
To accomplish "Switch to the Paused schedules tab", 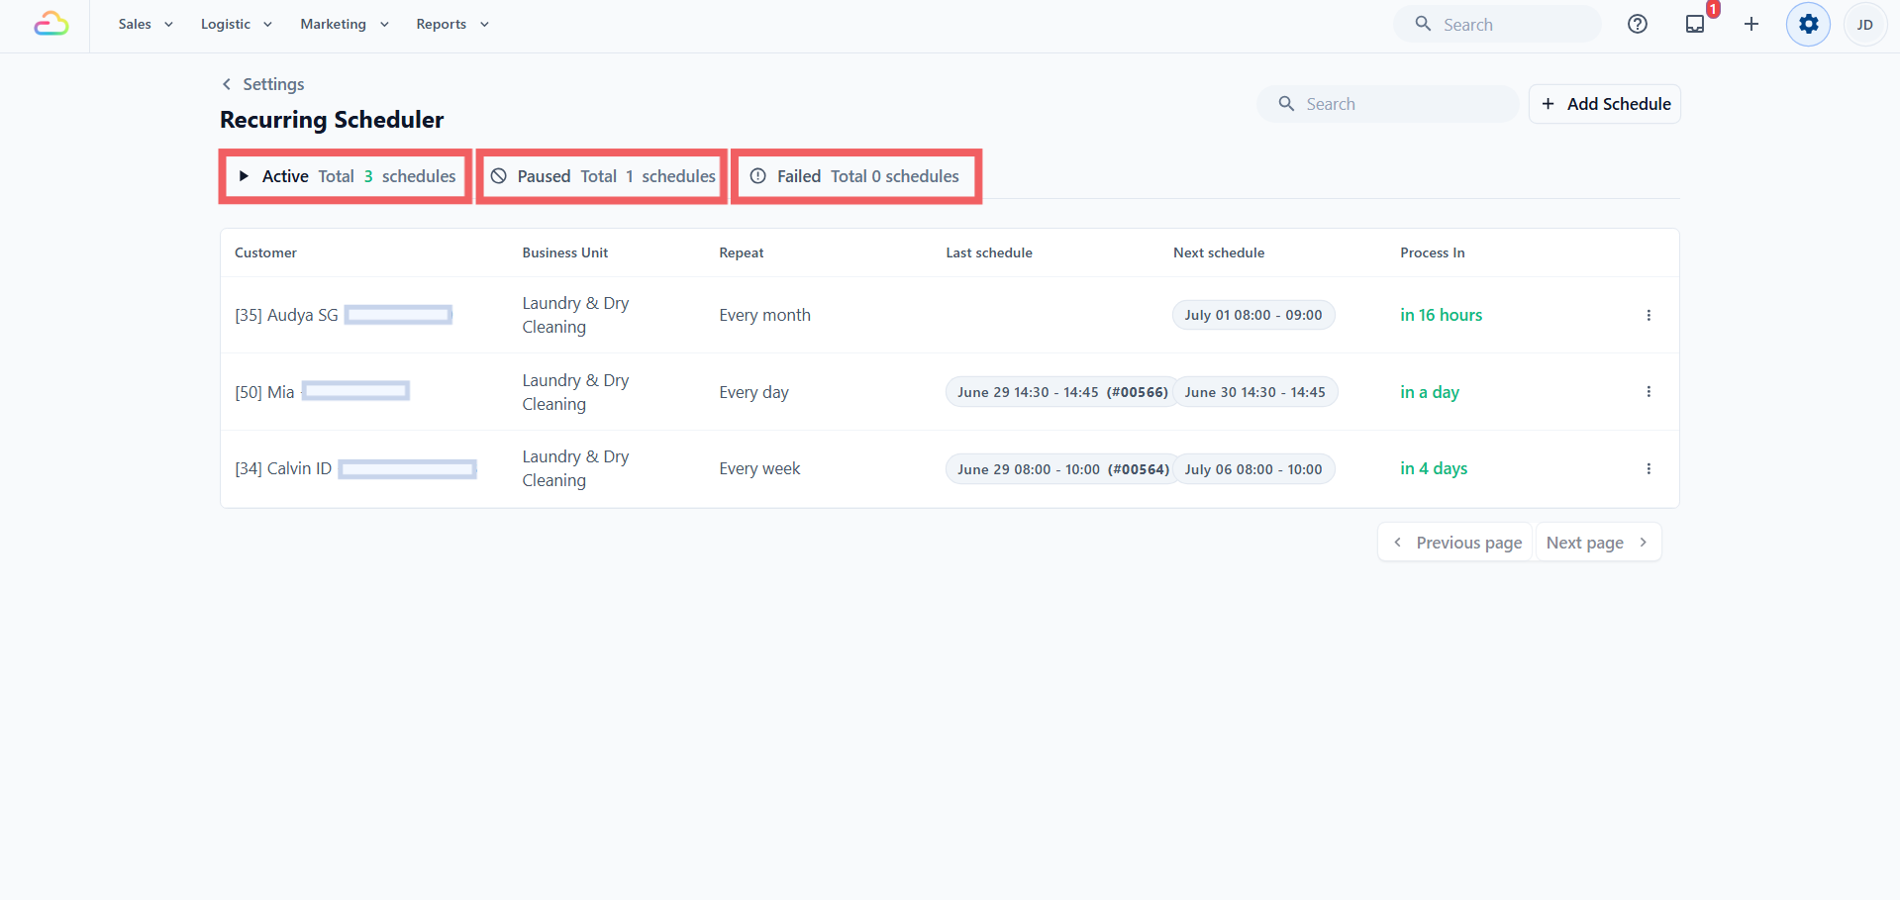I will tap(602, 176).
